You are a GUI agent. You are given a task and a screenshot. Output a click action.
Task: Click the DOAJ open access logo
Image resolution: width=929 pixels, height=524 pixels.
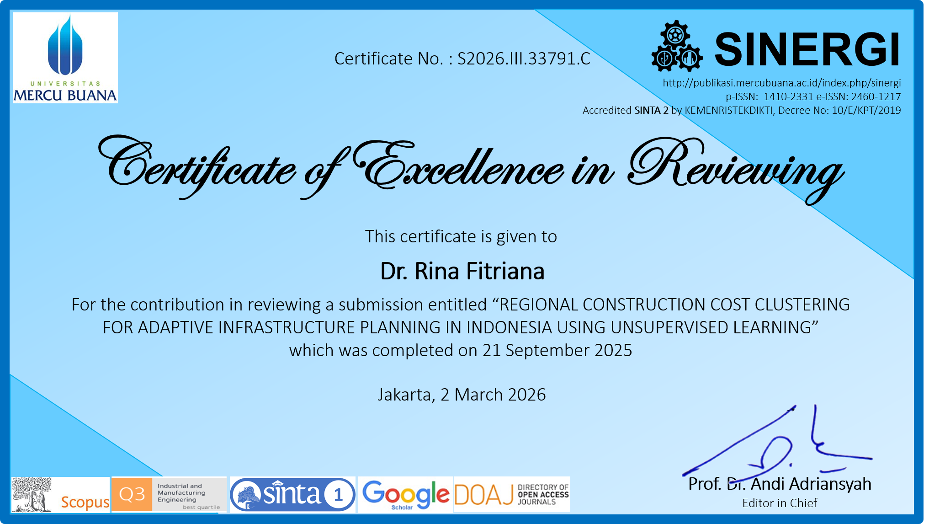tap(512, 495)
